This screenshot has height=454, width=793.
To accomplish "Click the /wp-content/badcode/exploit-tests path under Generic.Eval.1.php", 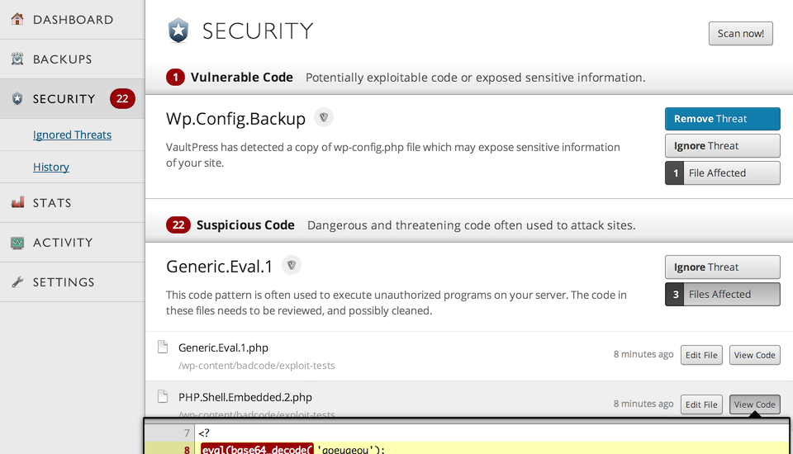I will click(256, 366).
